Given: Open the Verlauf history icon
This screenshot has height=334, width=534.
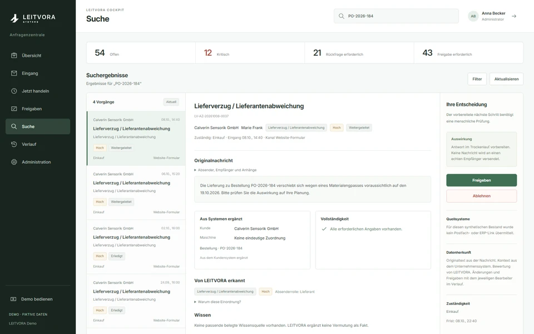Looking at the screenshot, I should point(14,144).
